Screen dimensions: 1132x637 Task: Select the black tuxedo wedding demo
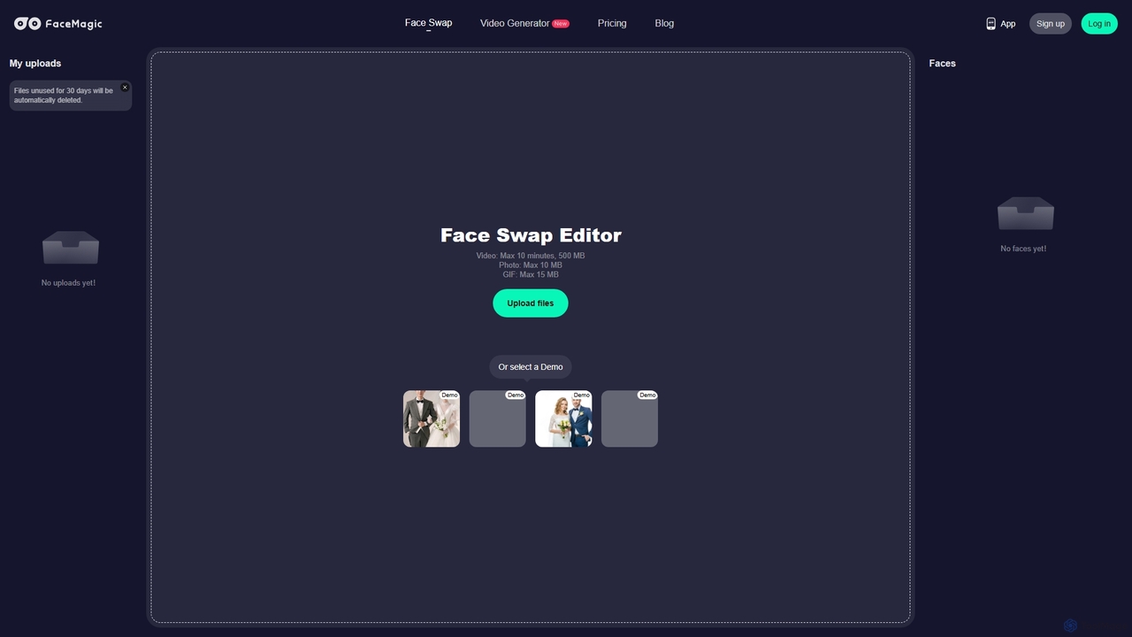[432, 418]
